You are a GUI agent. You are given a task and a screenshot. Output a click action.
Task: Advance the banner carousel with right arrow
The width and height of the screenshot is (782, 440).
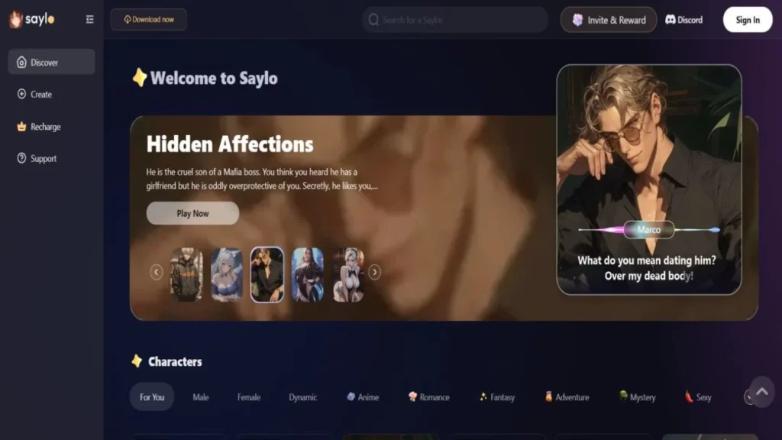[x=375, y=271]
